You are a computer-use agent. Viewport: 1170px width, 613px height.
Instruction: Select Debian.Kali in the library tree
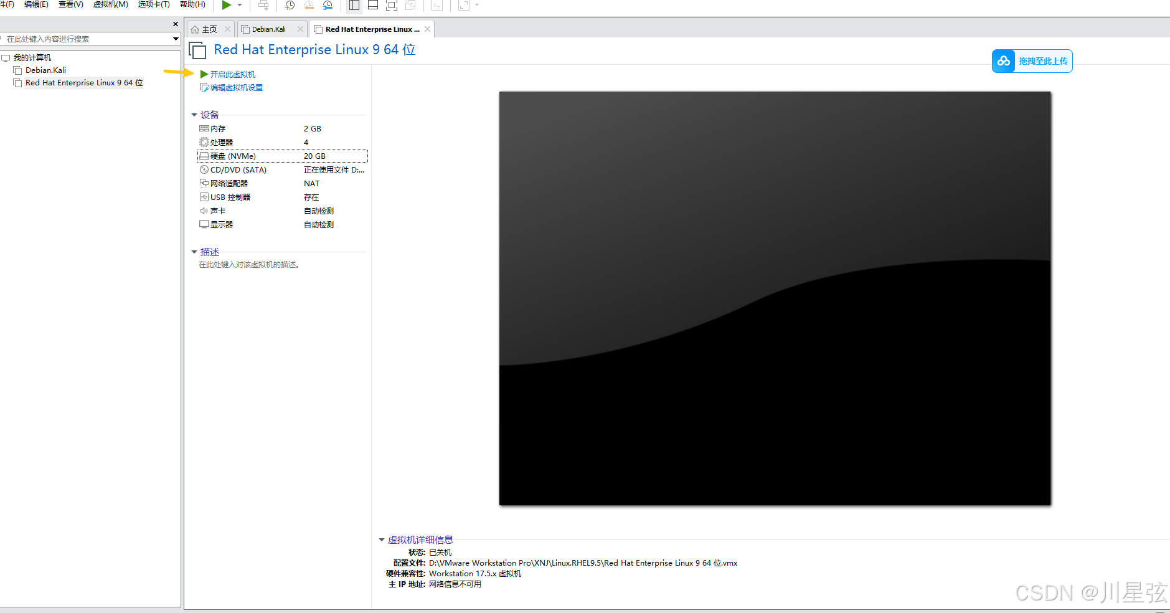(x=45, y=70)
